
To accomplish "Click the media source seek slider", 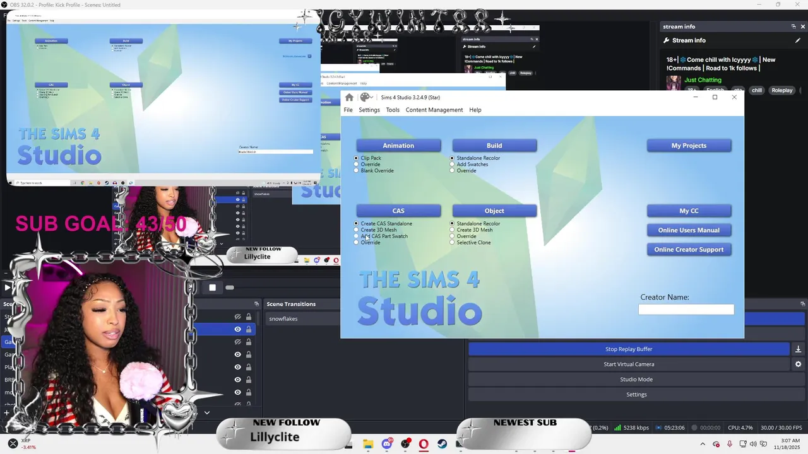I will pos(230,288).
